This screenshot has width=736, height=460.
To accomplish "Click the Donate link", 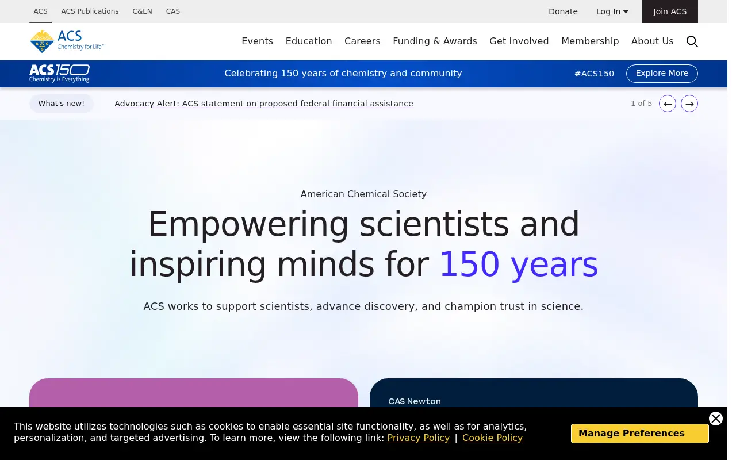I will click(x=563, y=11).
